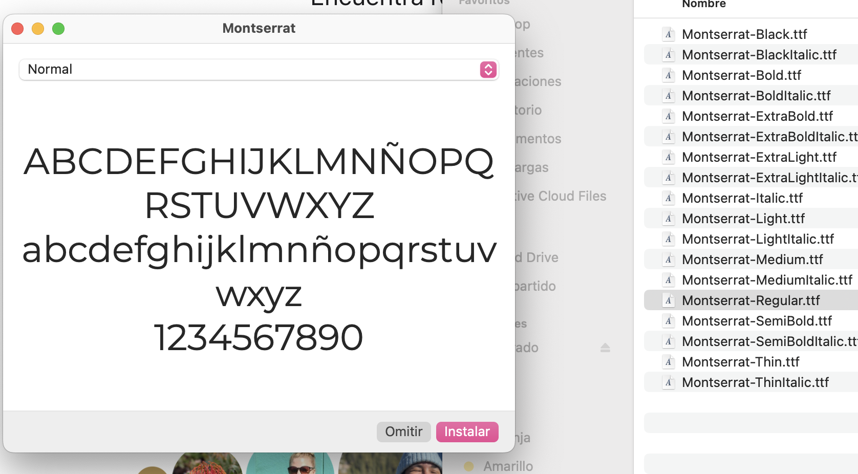Click the file icon of Montserrat-MediumItalic.ttf

[x=668, y=280]
